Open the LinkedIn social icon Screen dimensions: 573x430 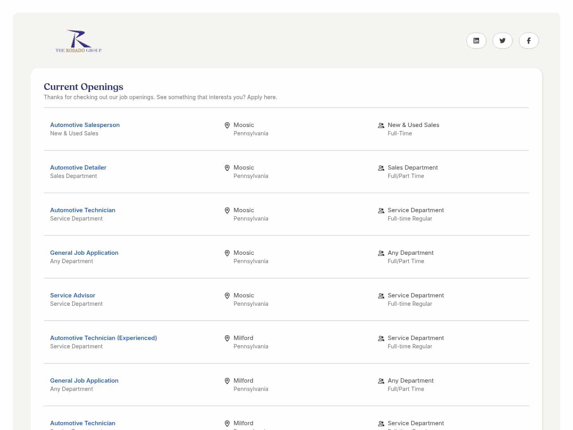coord(476,41)
